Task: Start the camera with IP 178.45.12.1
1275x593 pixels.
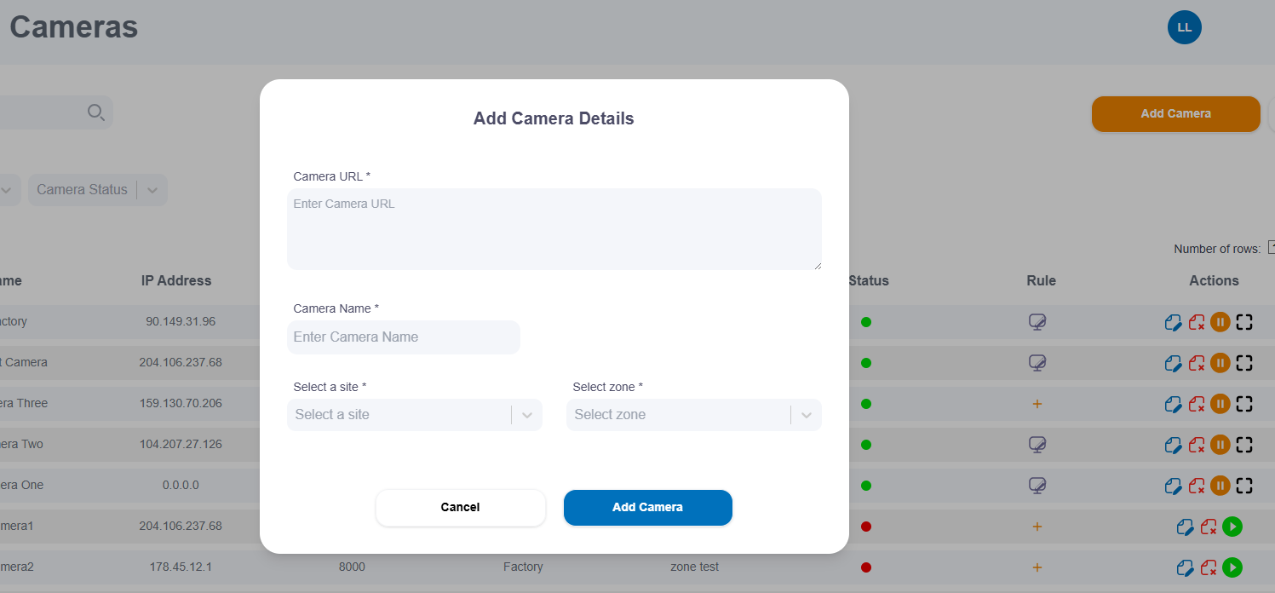Action: click(1232, 567)
